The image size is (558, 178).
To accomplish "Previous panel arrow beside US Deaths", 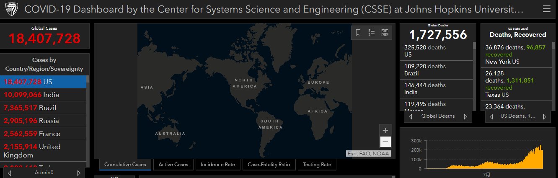I will (491, 116).
